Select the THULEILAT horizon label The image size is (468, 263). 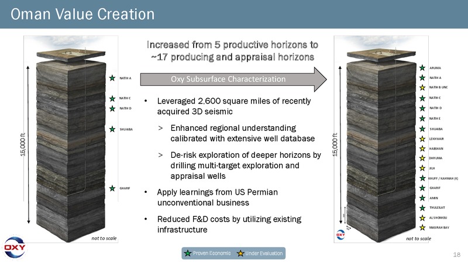tap(437, 207)
